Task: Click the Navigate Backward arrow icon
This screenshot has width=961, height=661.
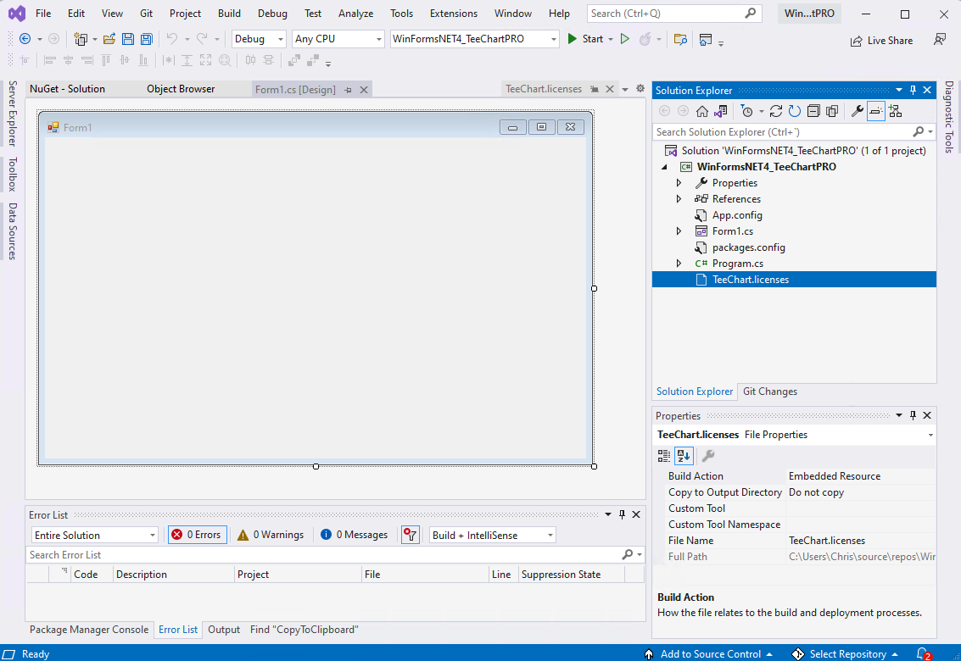Action: (x=25, y=39)
